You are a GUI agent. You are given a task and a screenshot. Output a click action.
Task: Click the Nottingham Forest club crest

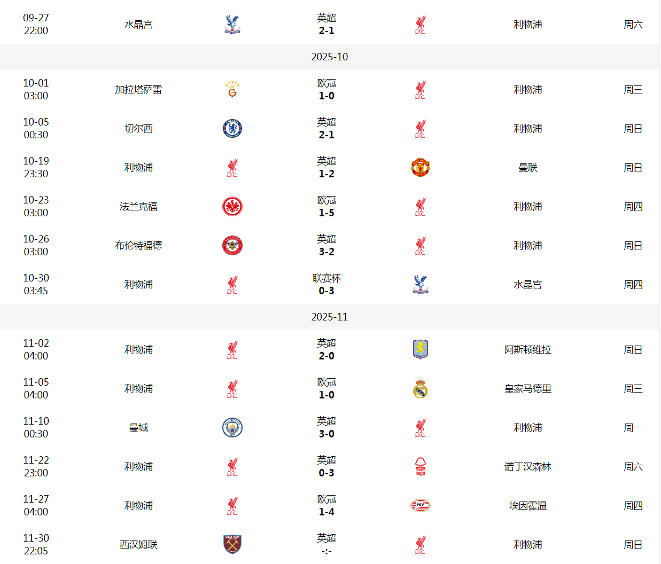pyautogui.click(x=421, y=467)
